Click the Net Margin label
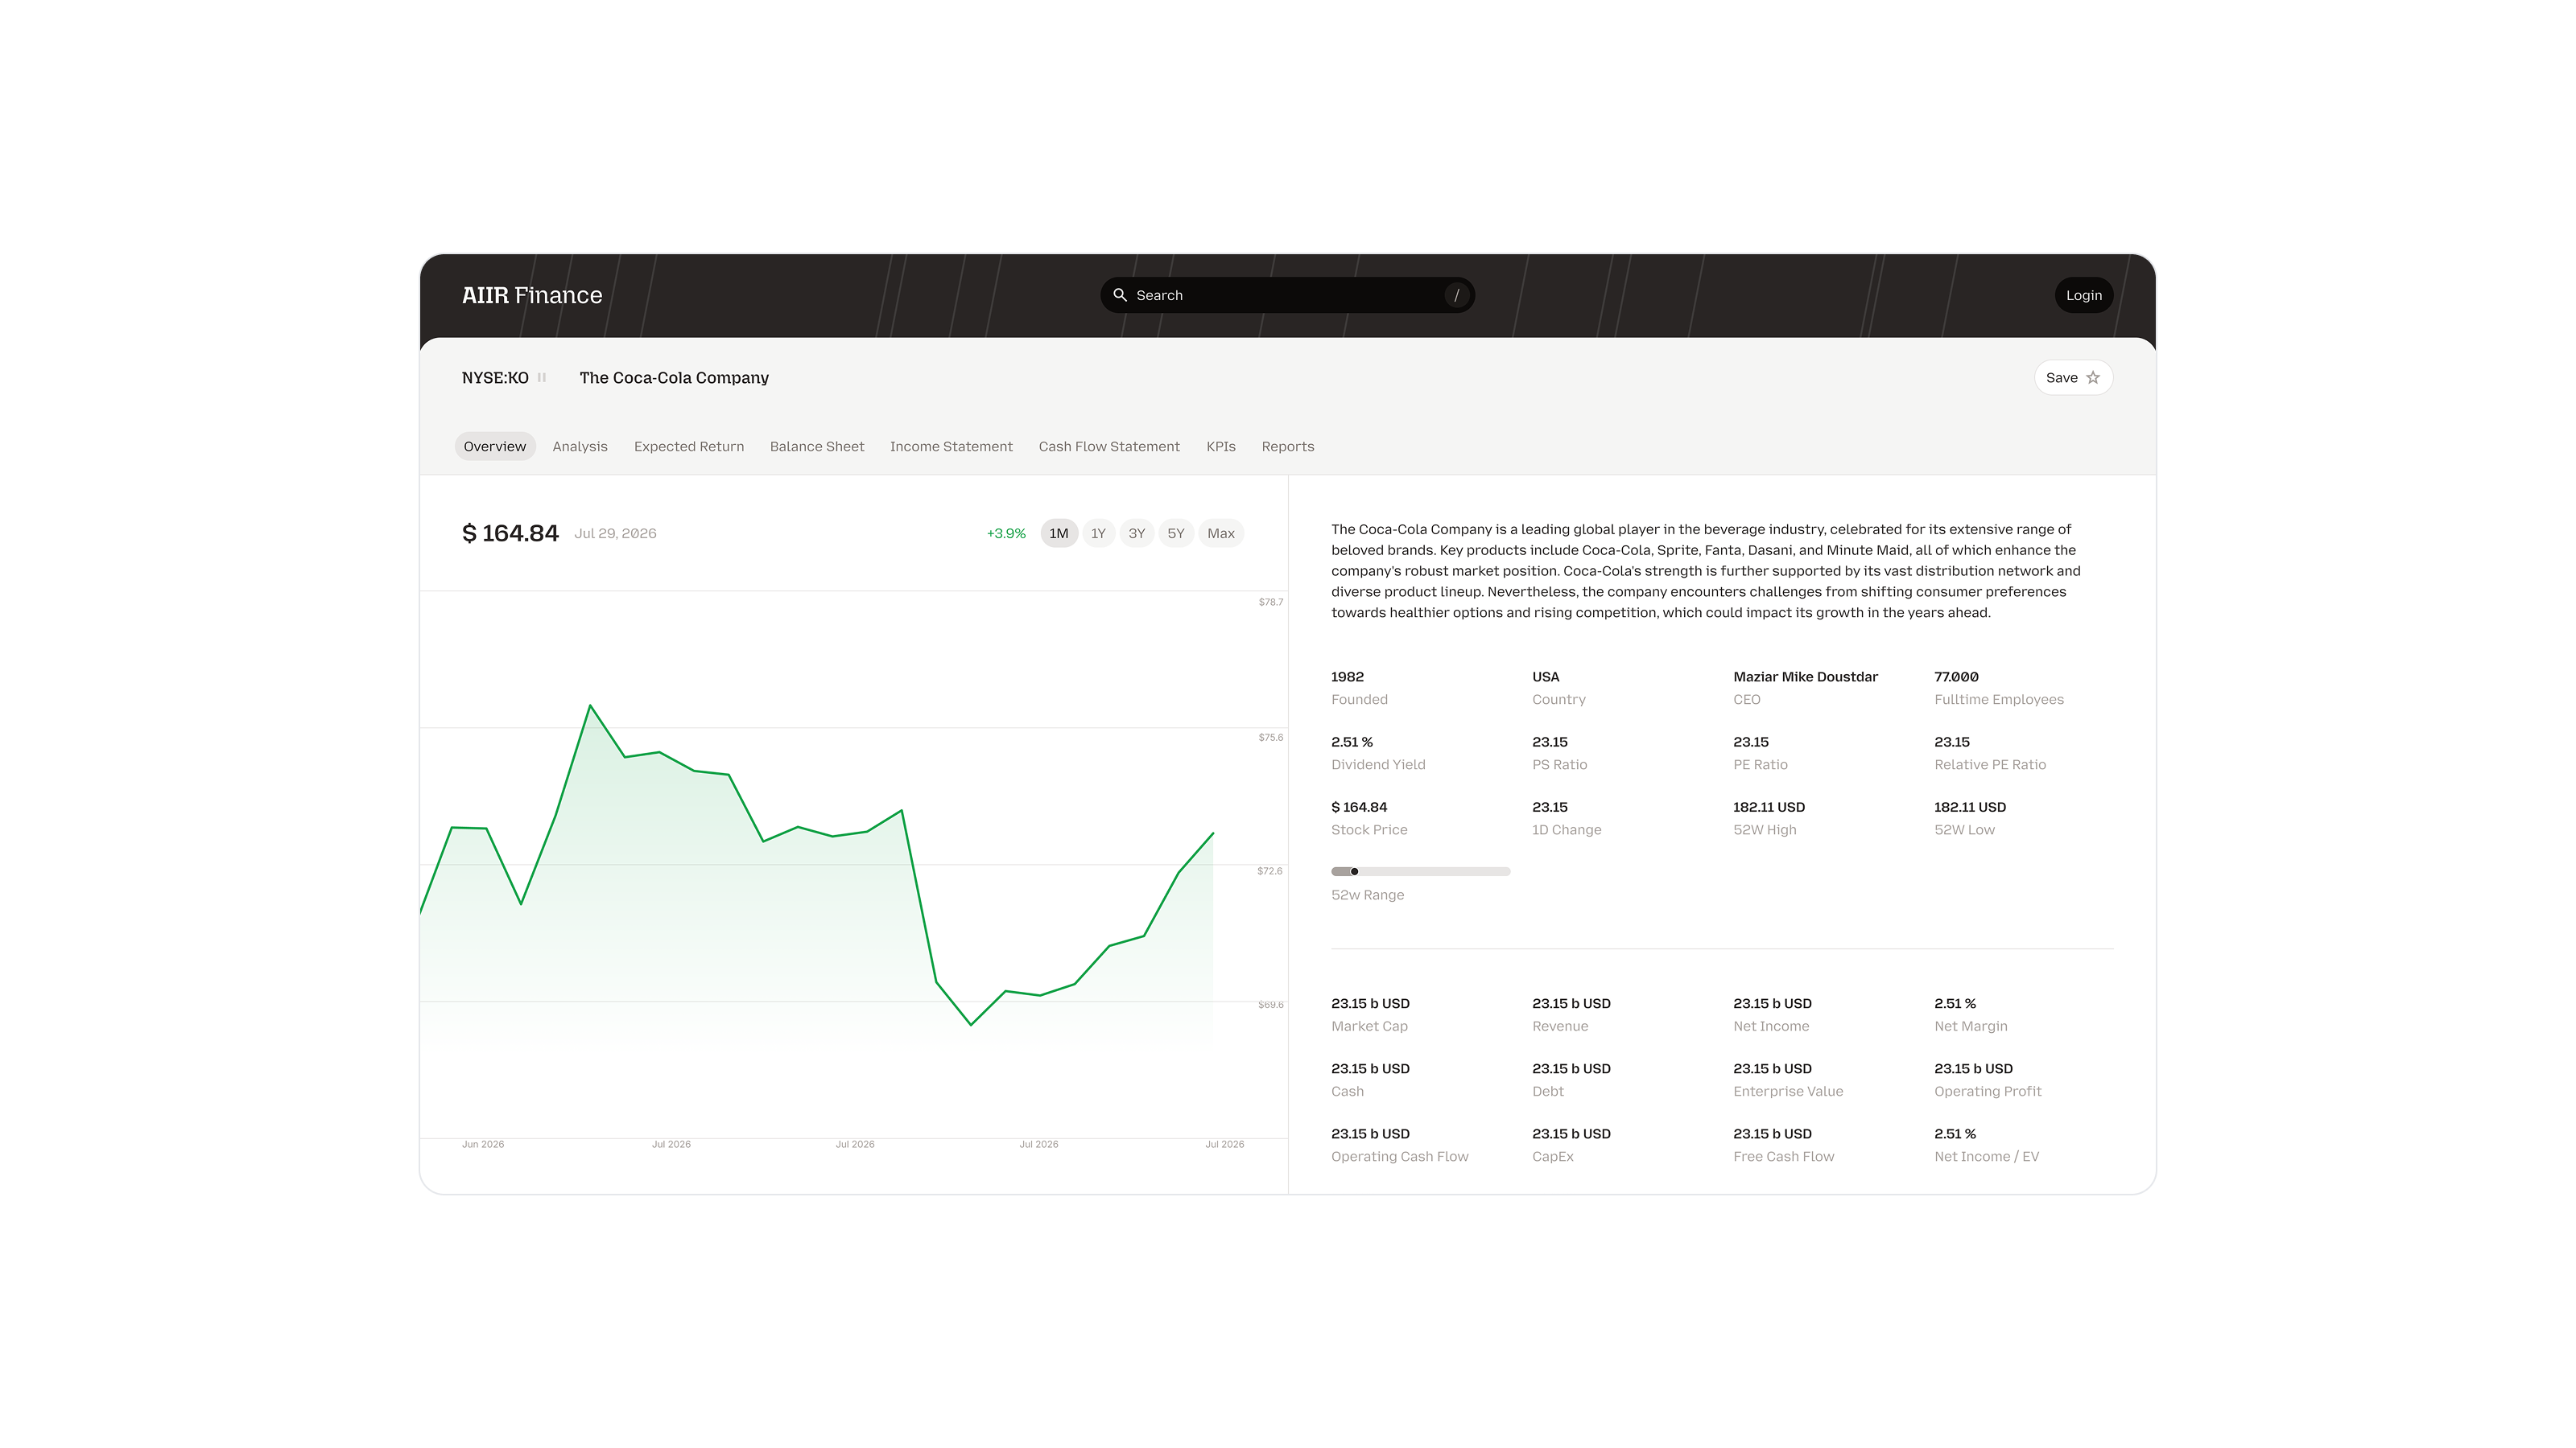This screenshot has height=1448, width=2576. click(1970, 1026)
